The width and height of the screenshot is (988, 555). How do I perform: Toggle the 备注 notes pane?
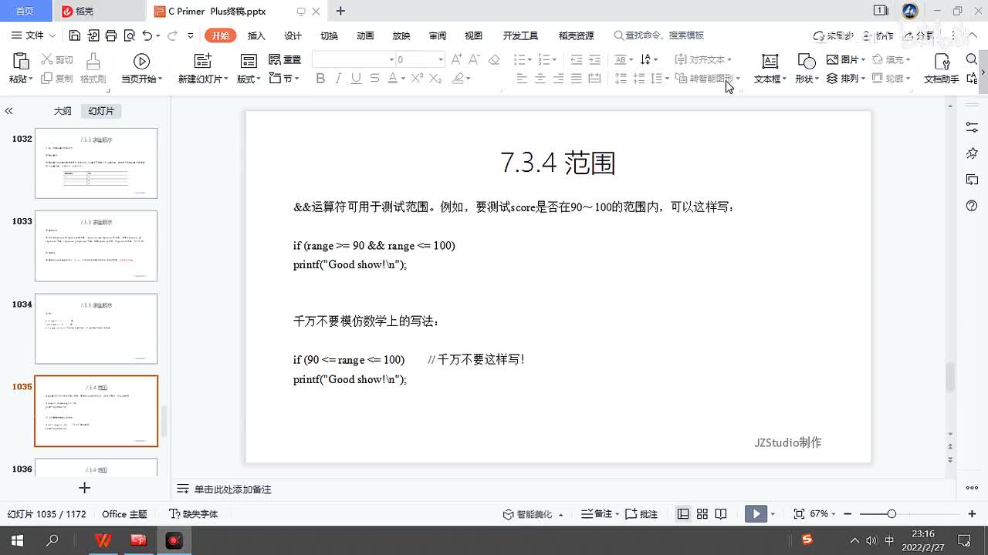tap(600, 514)
